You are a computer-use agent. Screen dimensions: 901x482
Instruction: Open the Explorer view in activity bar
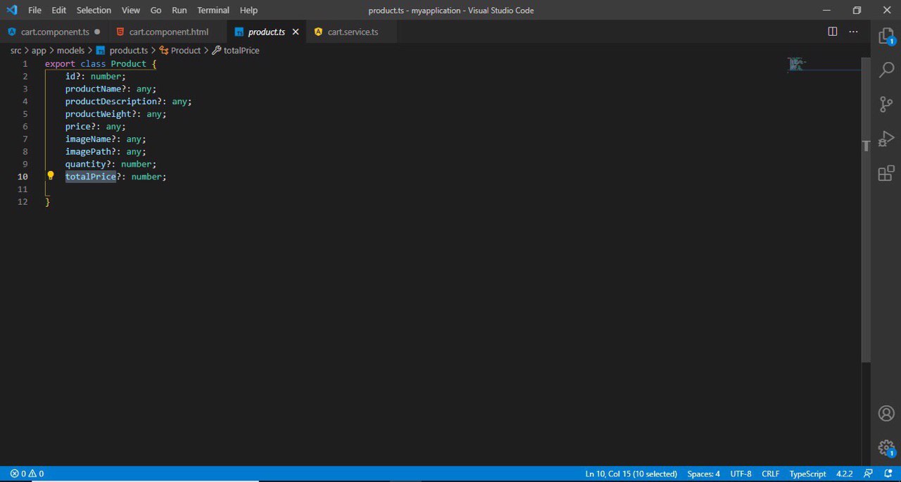point(886,37)
